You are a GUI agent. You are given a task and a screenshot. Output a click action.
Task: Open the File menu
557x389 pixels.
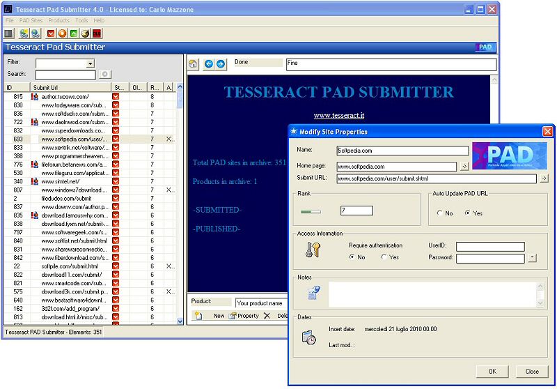point(10,21)
